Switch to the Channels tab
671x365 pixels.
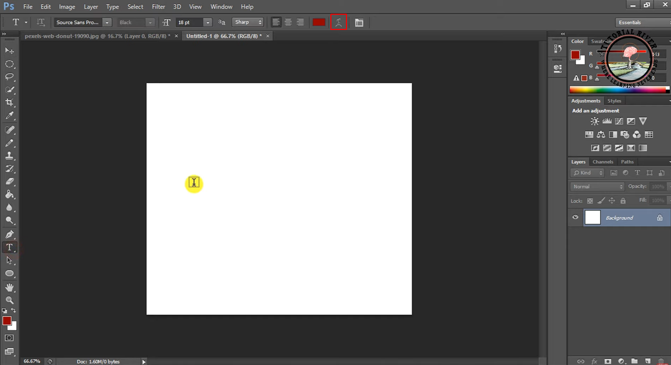[603, 162]
